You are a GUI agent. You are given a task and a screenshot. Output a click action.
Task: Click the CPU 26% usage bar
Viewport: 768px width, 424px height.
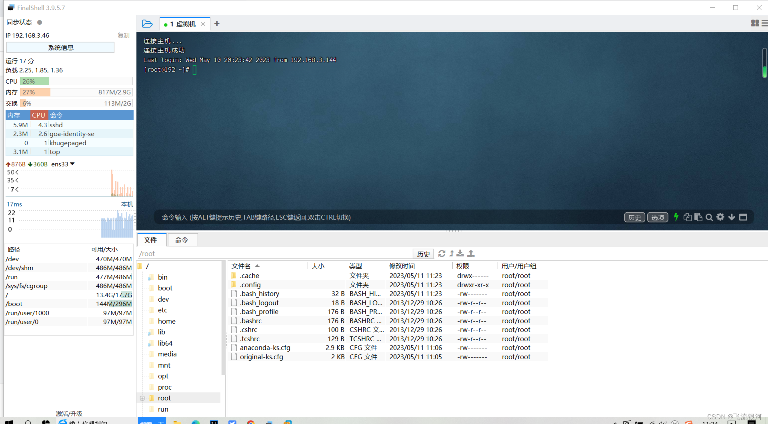tap(76, 81)
